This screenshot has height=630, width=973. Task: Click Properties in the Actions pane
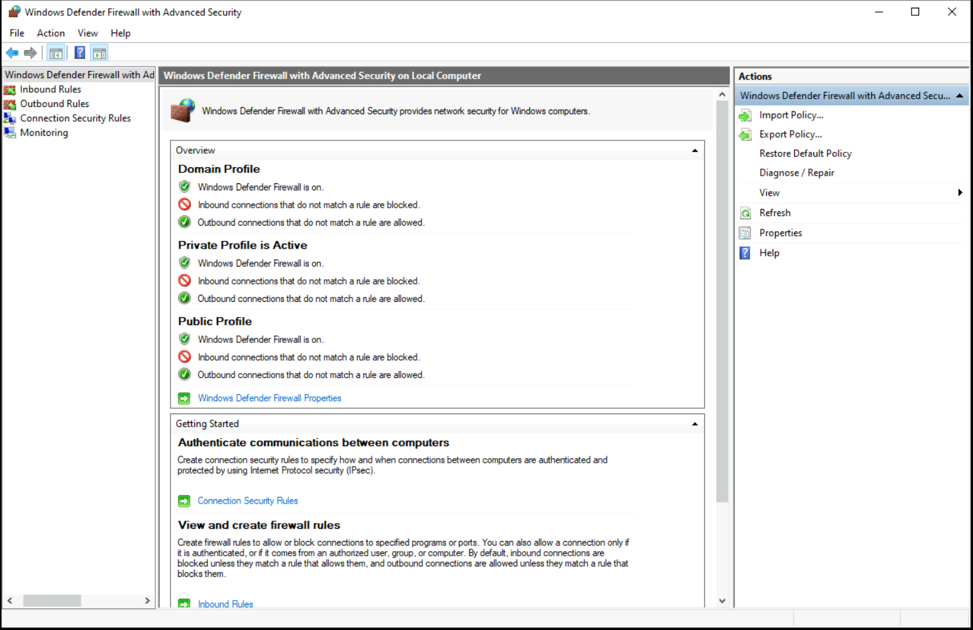tap(781, 233)
